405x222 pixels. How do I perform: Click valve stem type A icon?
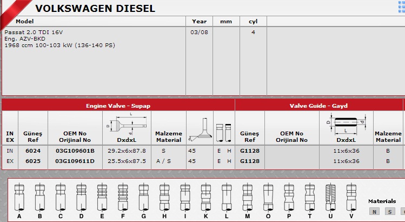[19, 197]
